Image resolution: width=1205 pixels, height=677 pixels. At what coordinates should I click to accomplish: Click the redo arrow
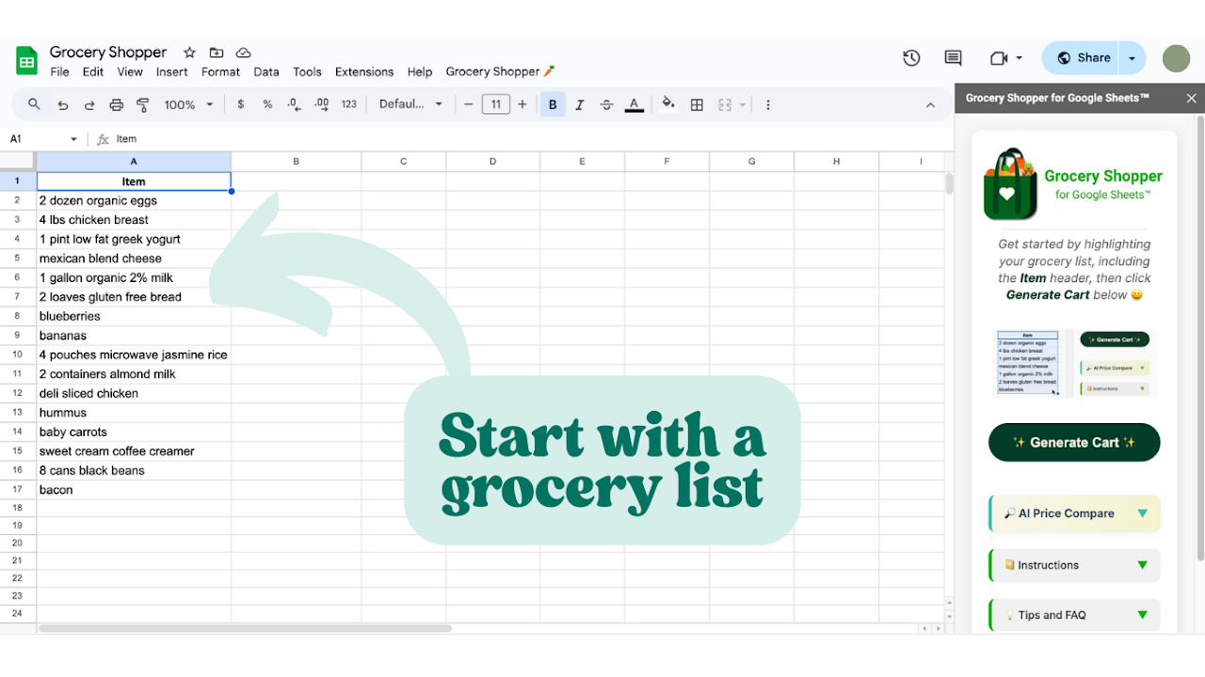click(x=89, y=105)
